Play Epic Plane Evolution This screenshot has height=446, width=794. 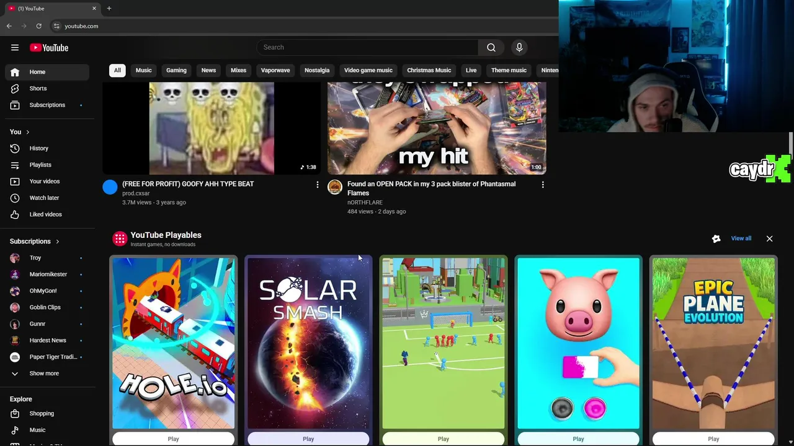713,439
